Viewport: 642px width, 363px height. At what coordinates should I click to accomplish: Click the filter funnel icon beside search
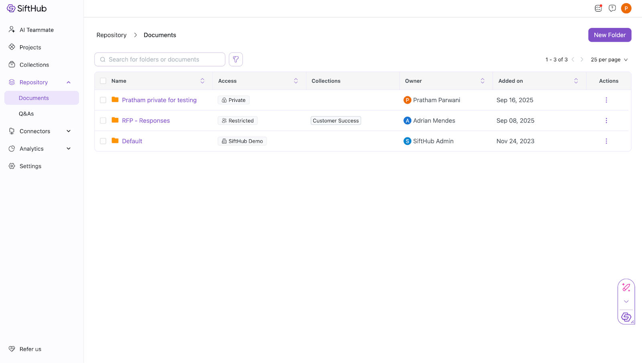click(236, 59)
